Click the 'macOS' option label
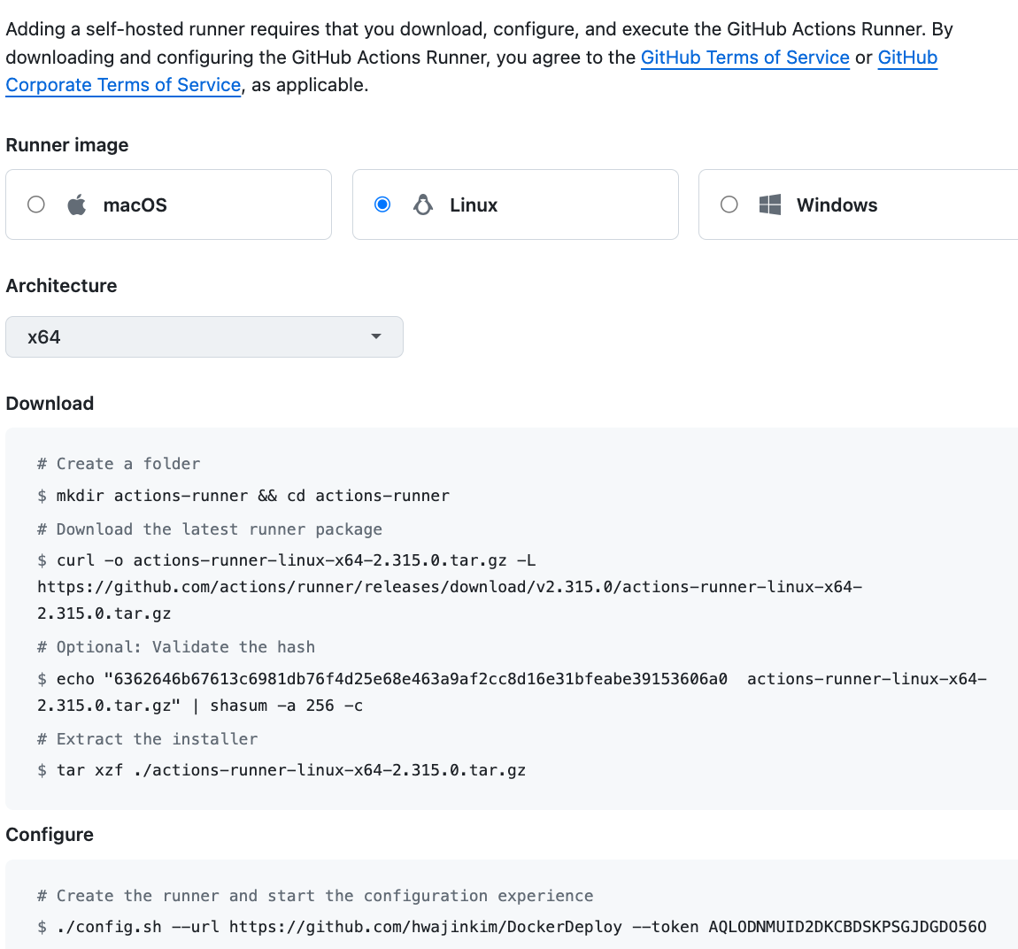Image resolution: width=1018 pixels, height=949 pixels. (135, 205)
